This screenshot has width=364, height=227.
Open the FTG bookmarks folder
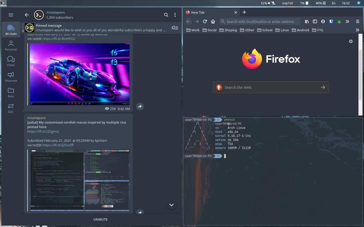pos(318,30)
